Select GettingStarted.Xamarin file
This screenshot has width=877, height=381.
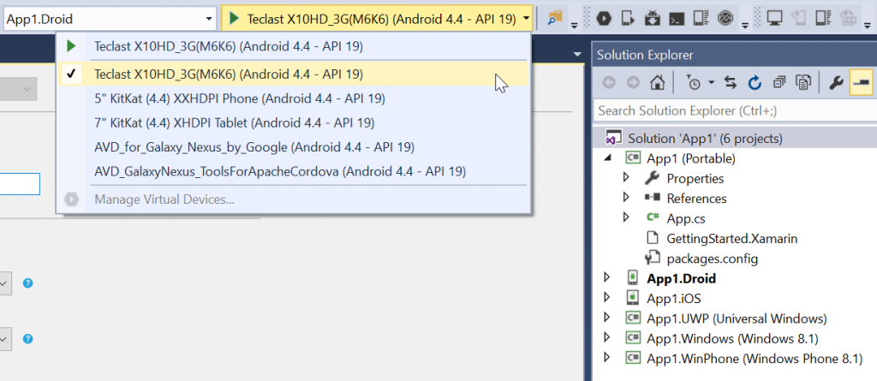(731, 238)
